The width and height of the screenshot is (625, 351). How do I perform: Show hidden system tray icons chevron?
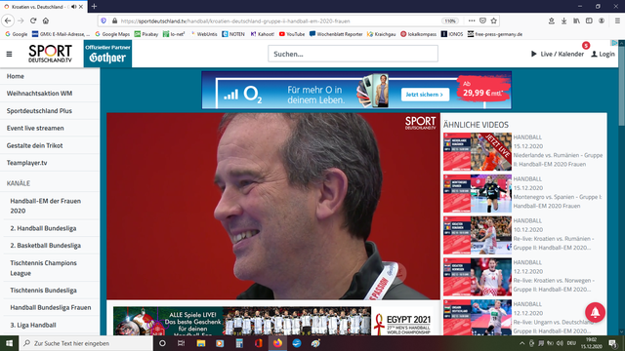pyautogui.click(x=521, y=343)
